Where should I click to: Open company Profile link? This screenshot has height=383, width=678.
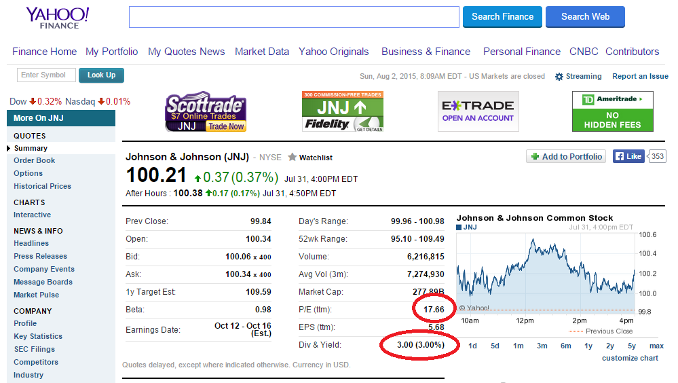pyautogui.click(x=25, y=323)
